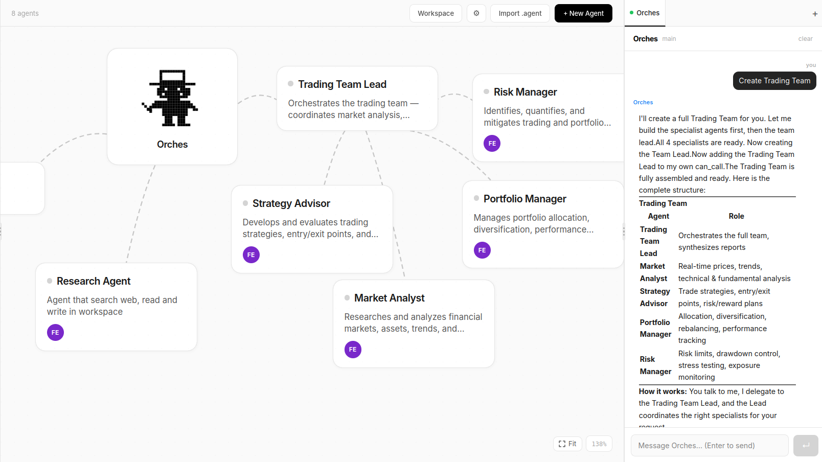Viewport: 822px width, 462px height.
Task: Toggle the status dot on Trading Team Lead
Action: coord(290,83)
